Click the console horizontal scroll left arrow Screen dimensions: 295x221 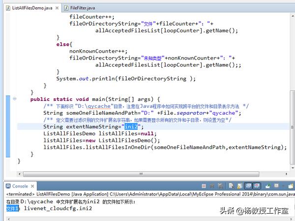point(8,219)
